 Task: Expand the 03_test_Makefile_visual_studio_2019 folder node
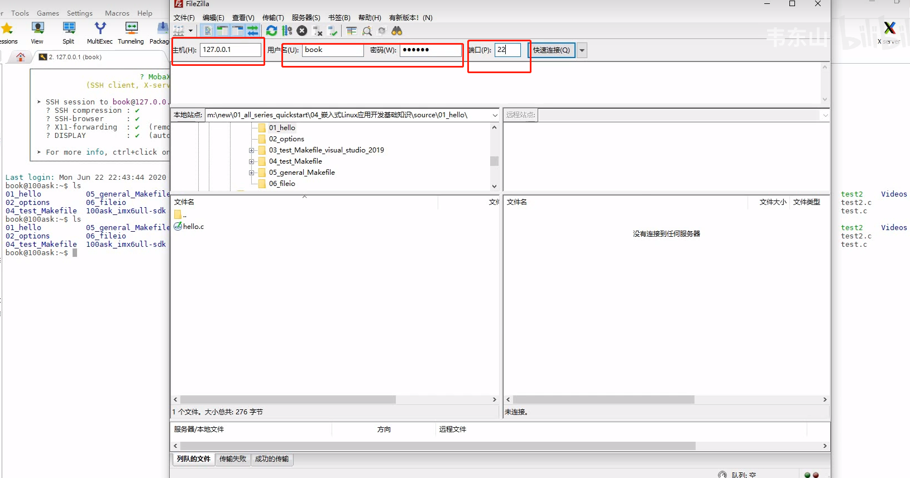coord(252,150)
